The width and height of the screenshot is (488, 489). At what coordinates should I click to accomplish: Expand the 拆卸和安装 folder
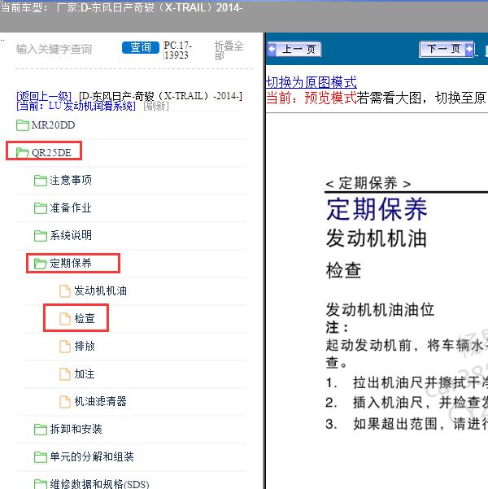pyautogui.click(x=76, y=429)
